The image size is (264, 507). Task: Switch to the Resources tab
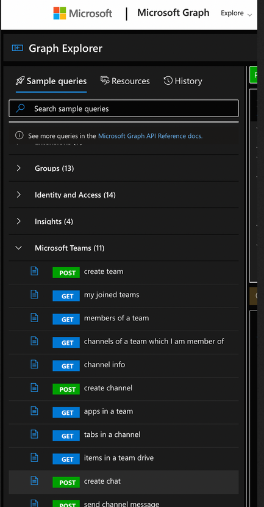pyautogui.click(x=125, y=81)
